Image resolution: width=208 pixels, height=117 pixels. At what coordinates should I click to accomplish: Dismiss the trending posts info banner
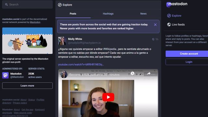click(x=155, y=25)
